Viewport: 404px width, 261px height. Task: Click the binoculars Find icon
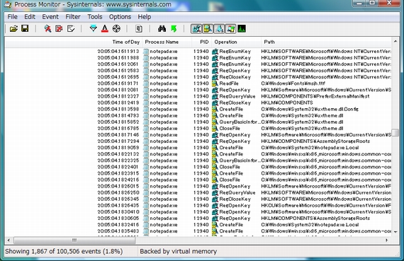(x=162, y=28)
